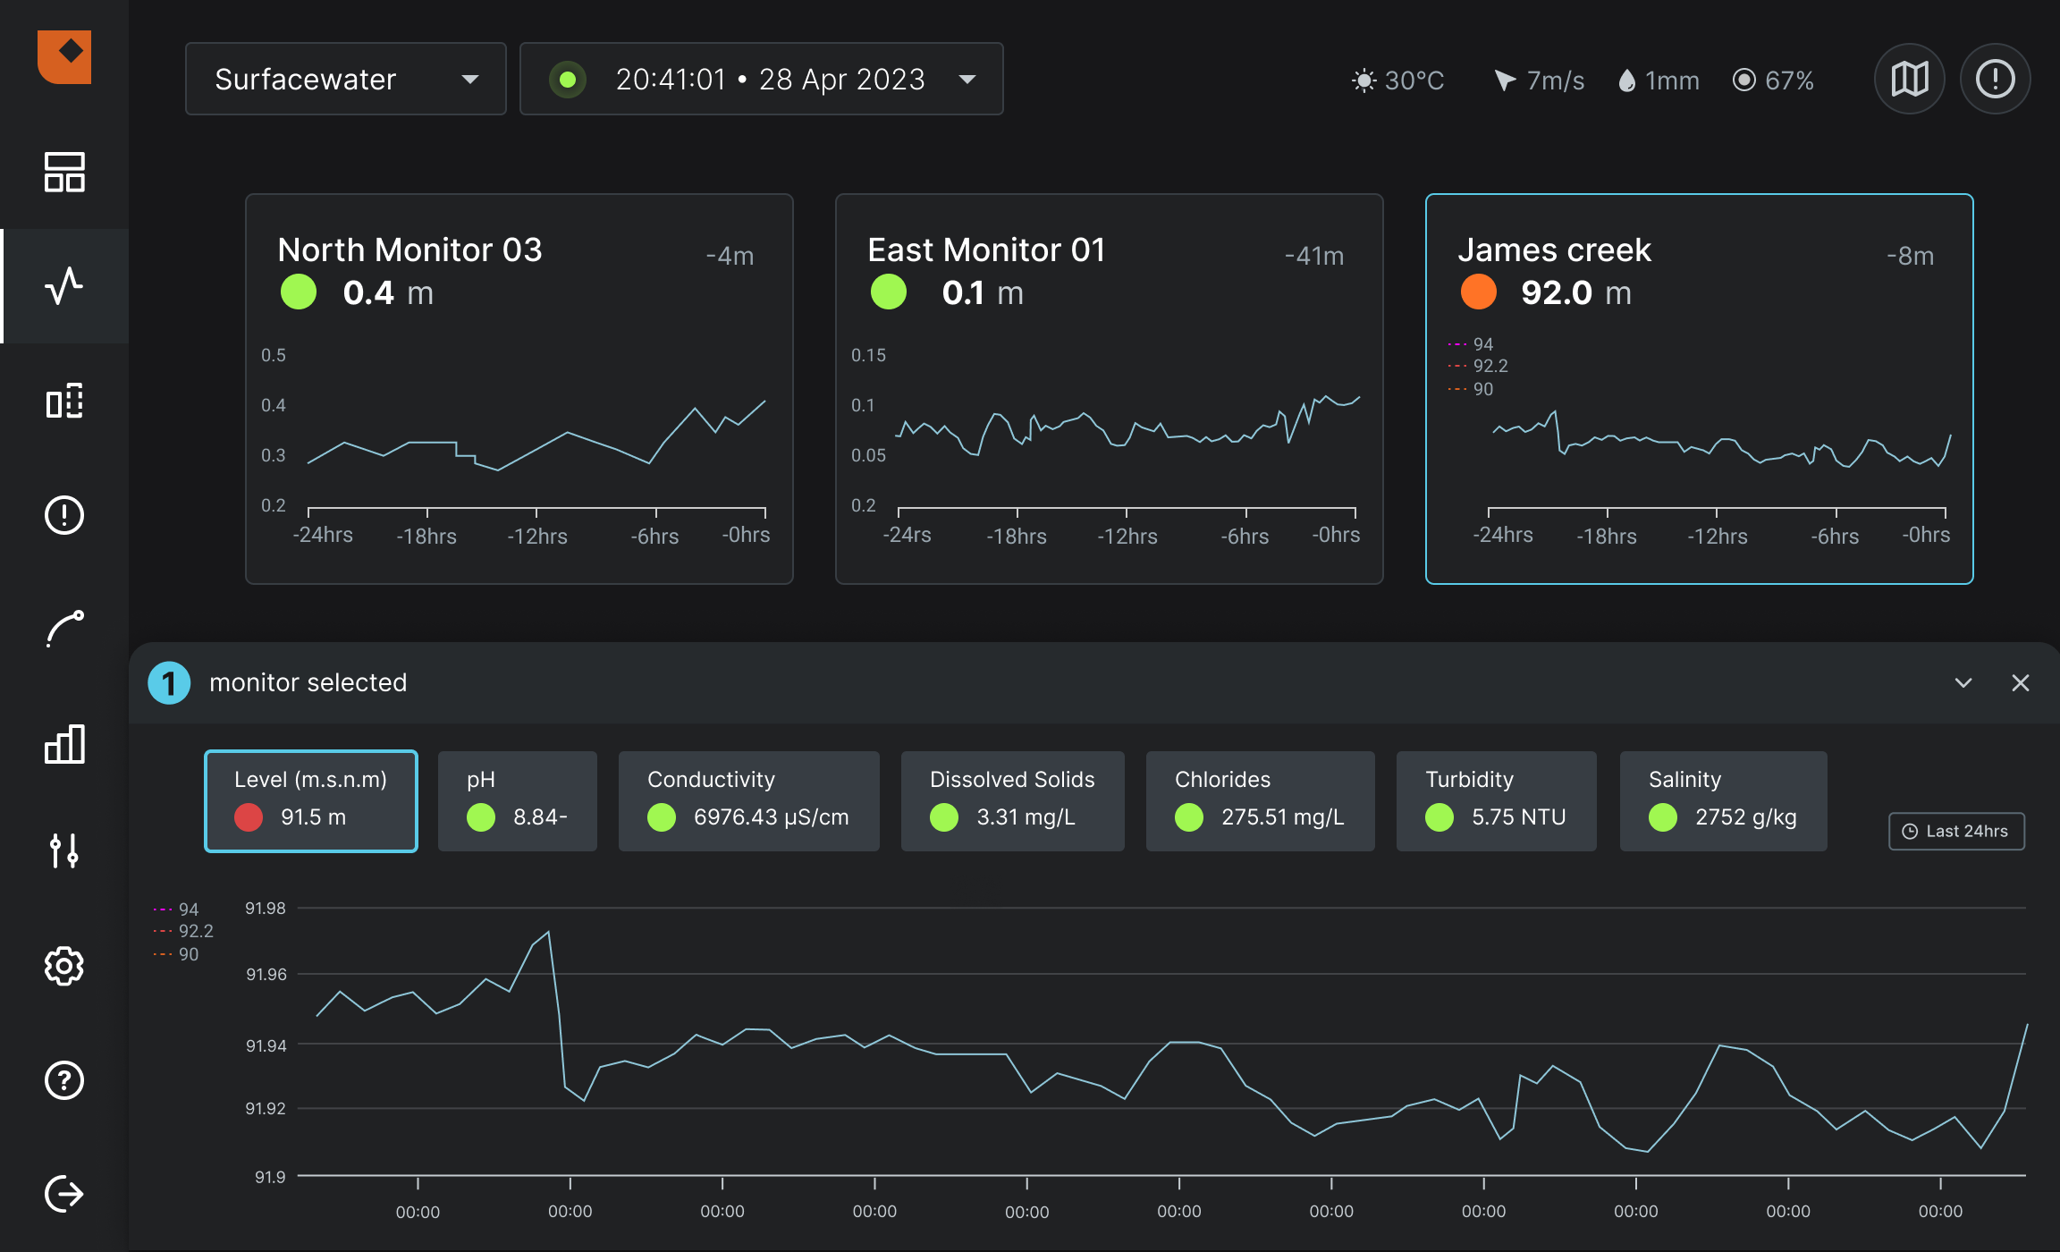Viewport: 2060px width, 1252px height.
Task: Select the monitoring pulse icon in sidebar
Action: tap(64, 286)
